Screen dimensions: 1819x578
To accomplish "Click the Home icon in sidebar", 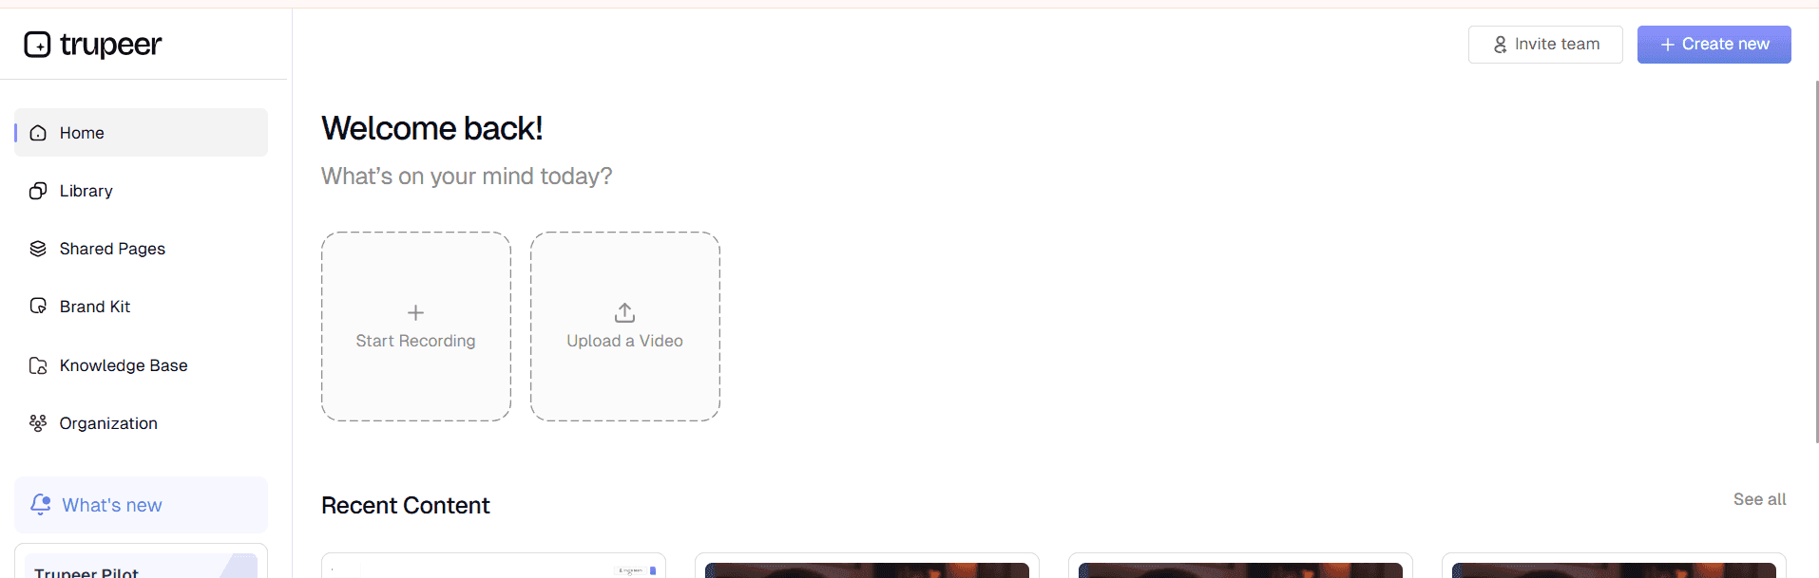I will click(38, 133).
